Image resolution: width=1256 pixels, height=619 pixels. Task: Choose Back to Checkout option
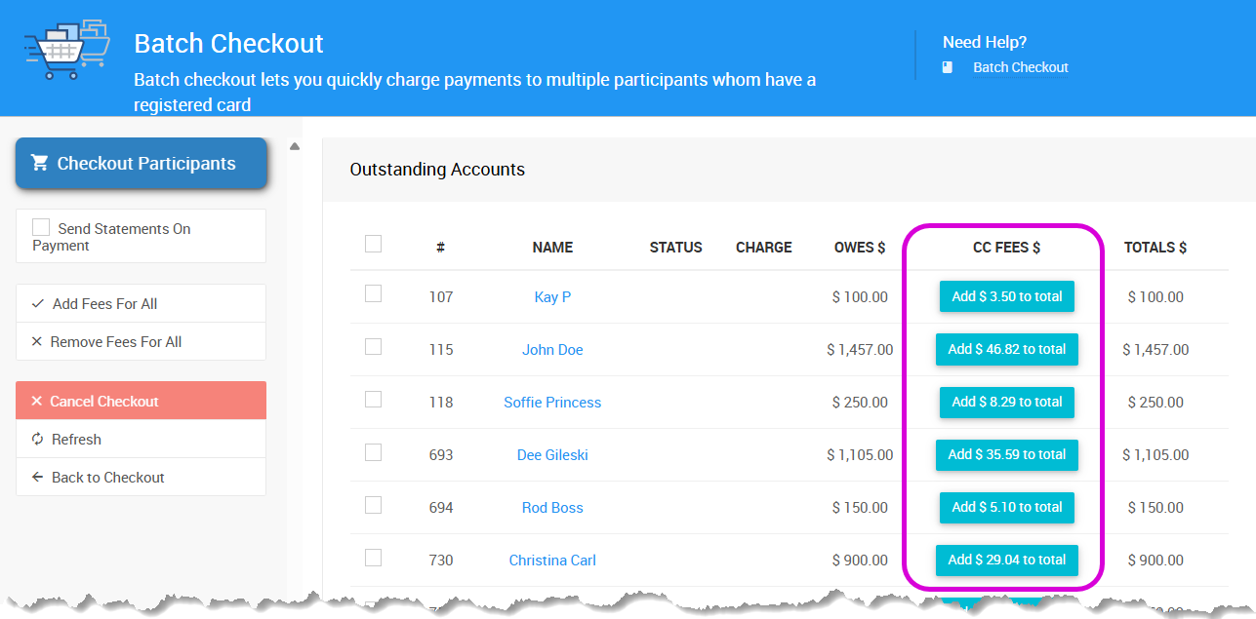coord(107,478)
